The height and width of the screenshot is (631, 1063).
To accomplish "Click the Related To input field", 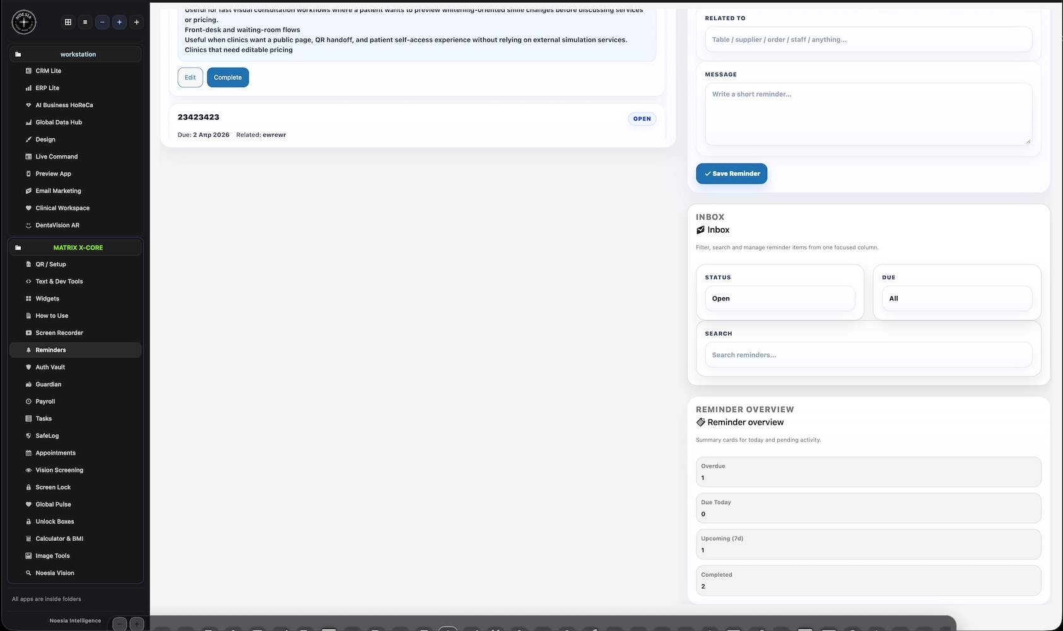I will click(869, 39).
